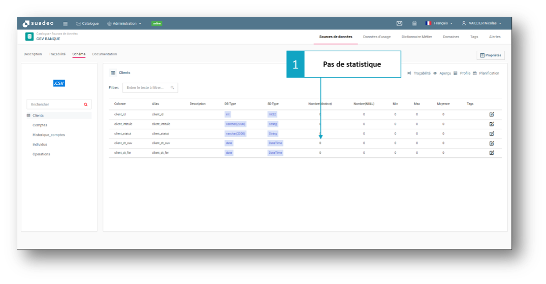This screenshot has height=284, width=546.
Task: Select Clients in the table list
Action: (59, 116)
